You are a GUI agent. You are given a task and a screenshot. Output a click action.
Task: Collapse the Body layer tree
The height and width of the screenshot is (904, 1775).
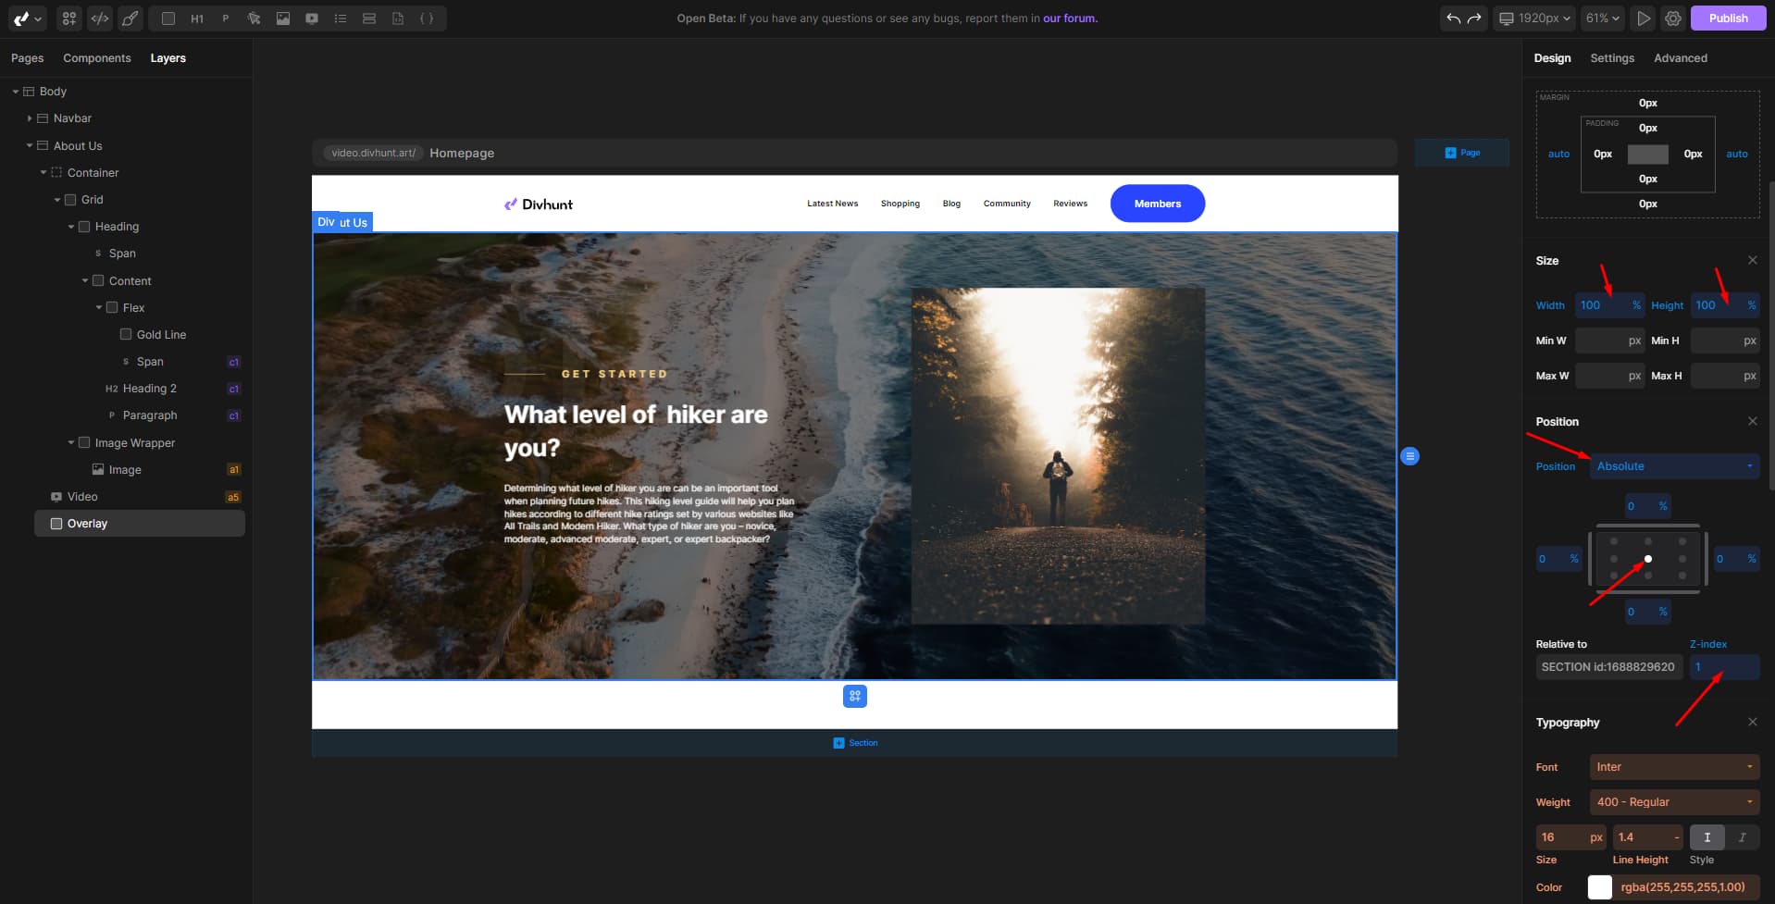[16, 92]
